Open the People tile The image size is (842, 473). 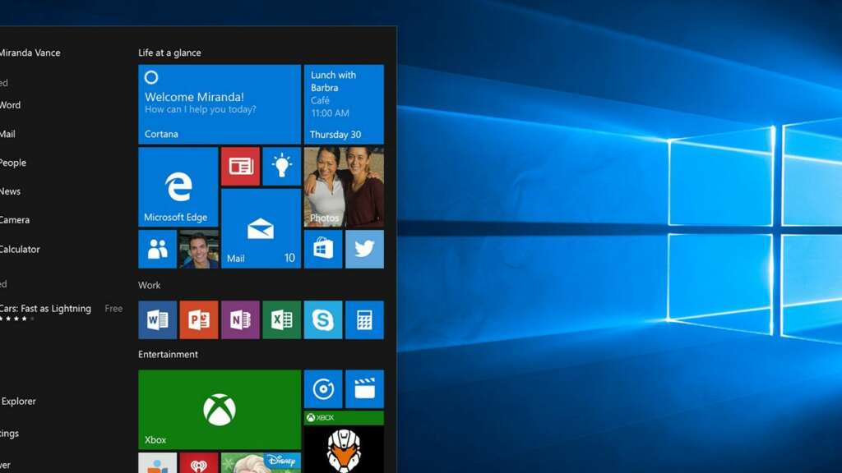[157, 249]
